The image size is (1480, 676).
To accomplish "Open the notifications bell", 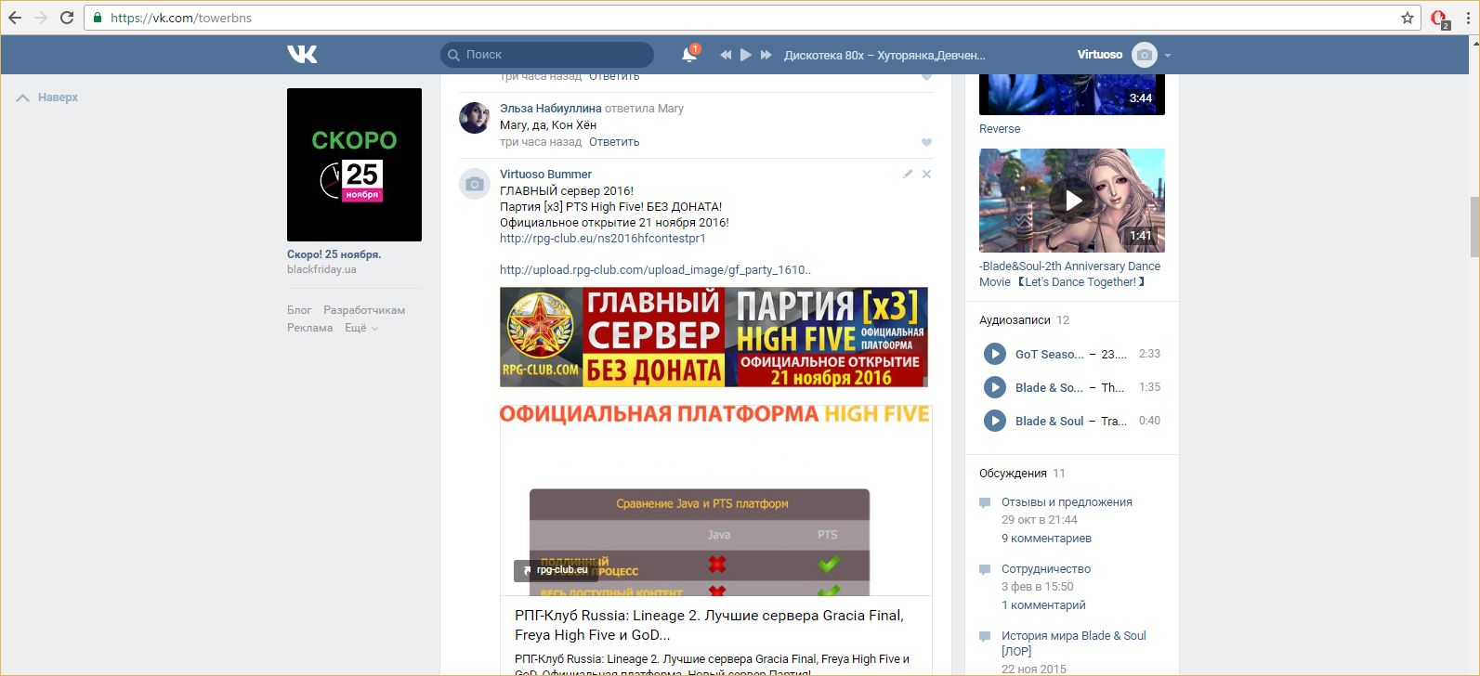I will click(x=688, y=55).
